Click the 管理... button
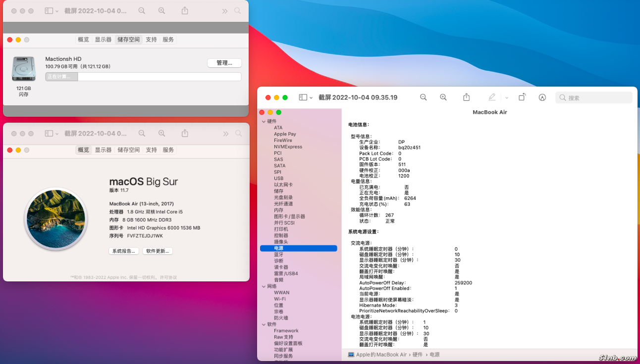 (x=224, y=63)
